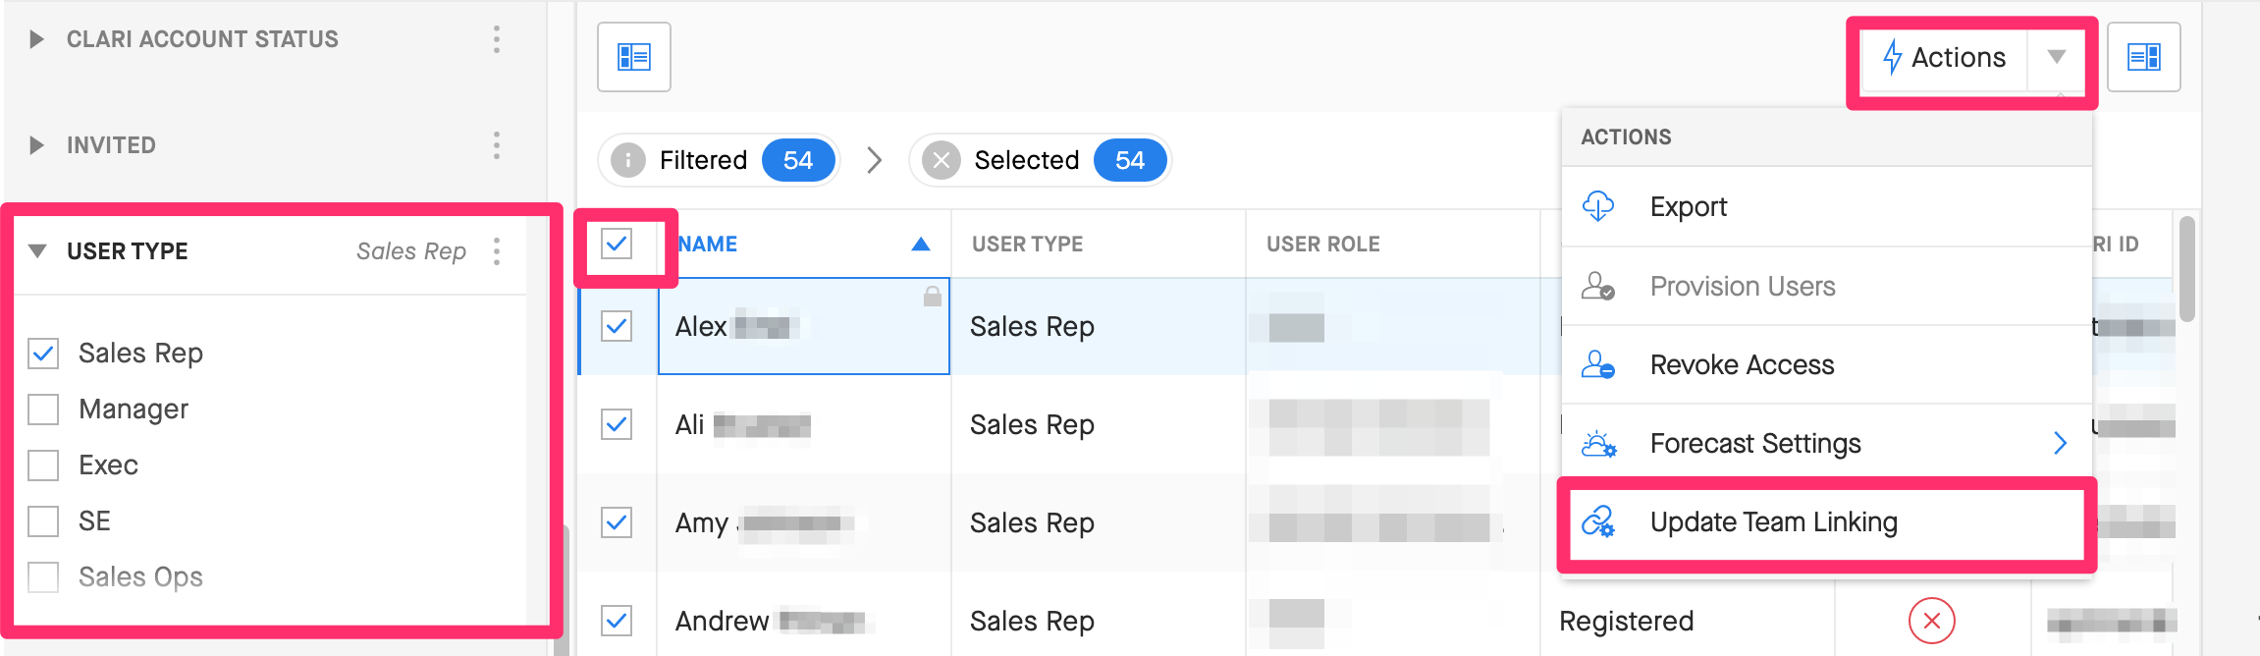
Task: Select Export from Actions menu
Action: (1826, 206)
